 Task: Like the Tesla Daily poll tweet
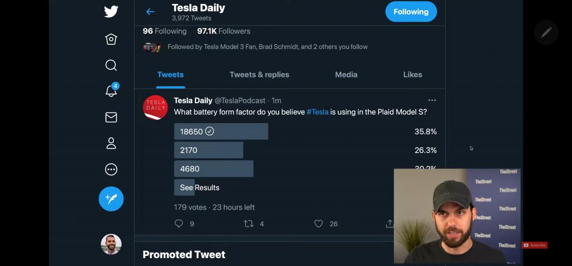pyautogui.click(x=318, y=224)
